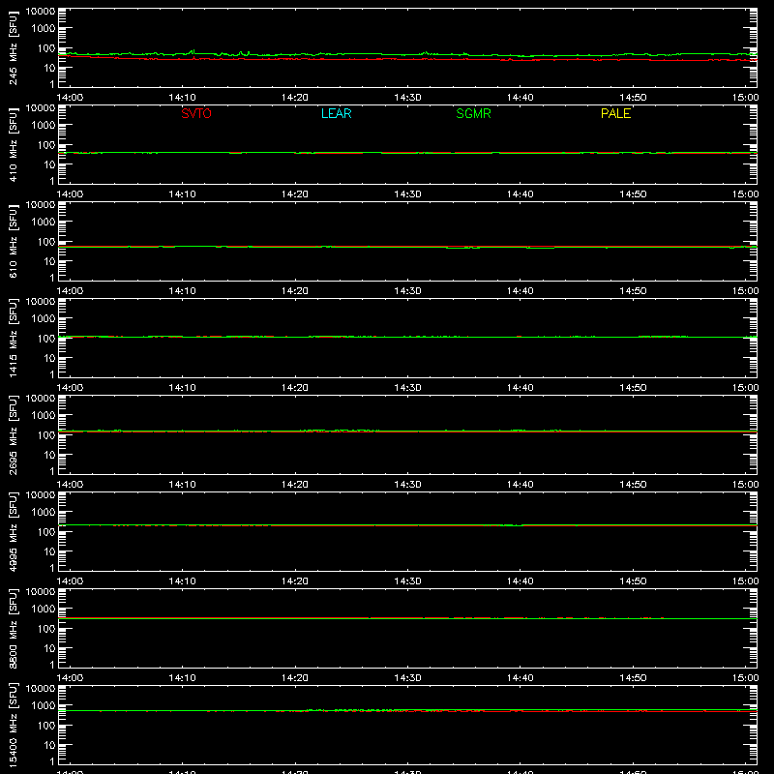The width and height of the screenshot is (774, 774).
Task: Click 14:10 time label below 245 MHz plot
Action: coord(182,98)
